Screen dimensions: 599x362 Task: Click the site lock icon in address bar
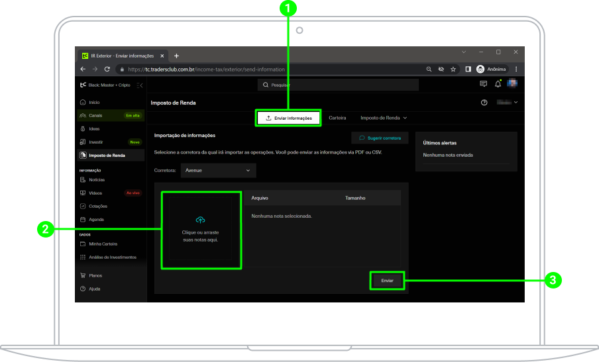click(122, 69)
